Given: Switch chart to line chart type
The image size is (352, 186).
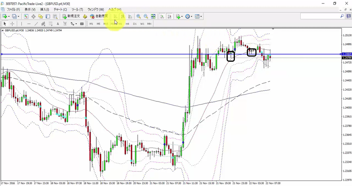Looking at the screenshot, I should (x=130, y=16).
